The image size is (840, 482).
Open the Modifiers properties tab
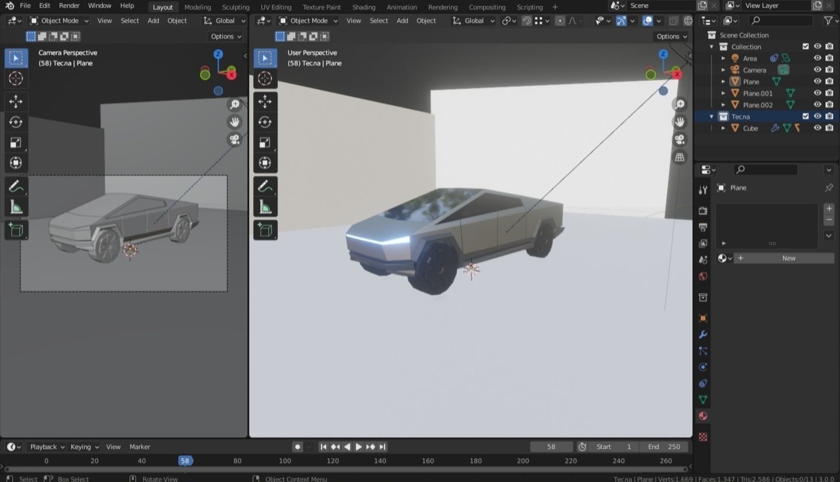703,335
